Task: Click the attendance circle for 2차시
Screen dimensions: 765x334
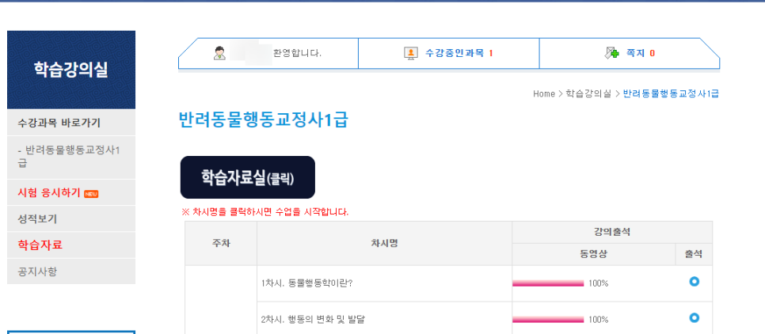Action: [694, 318]
